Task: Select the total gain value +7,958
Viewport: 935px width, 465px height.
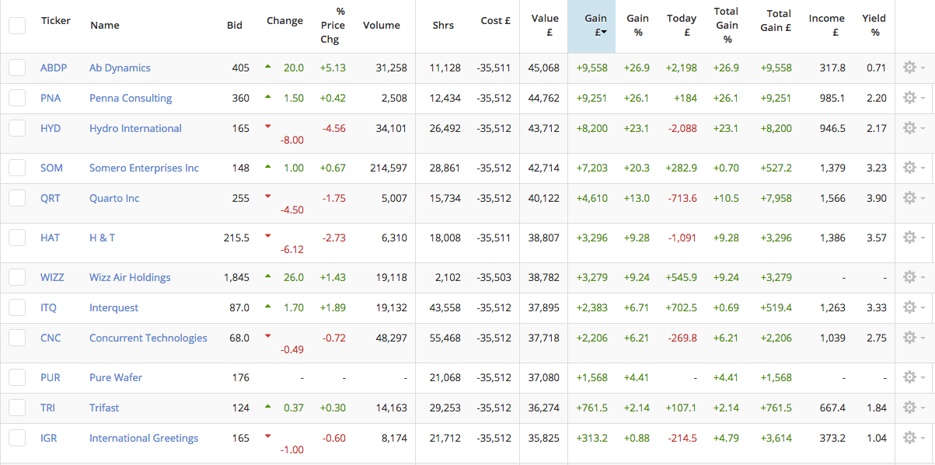Action: 776,198
